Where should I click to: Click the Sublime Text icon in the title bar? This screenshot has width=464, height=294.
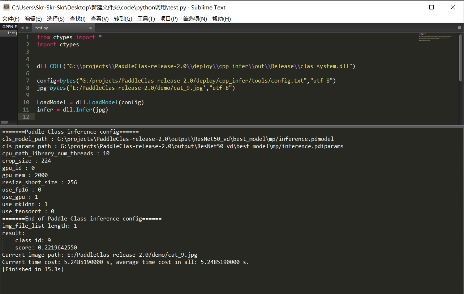tap(6, 7)
